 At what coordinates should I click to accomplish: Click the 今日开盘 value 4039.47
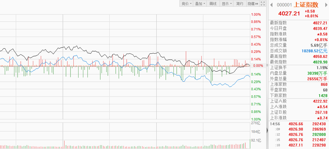(x=320, y=28)
